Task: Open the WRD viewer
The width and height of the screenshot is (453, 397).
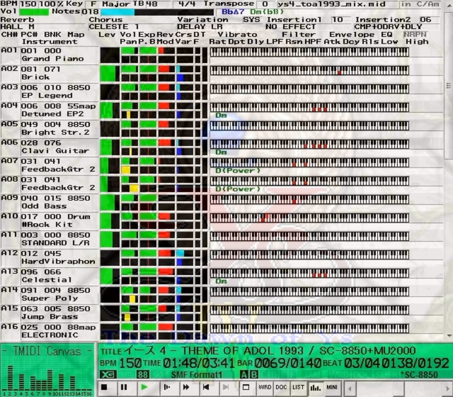Action: click(x=265, y=387)
